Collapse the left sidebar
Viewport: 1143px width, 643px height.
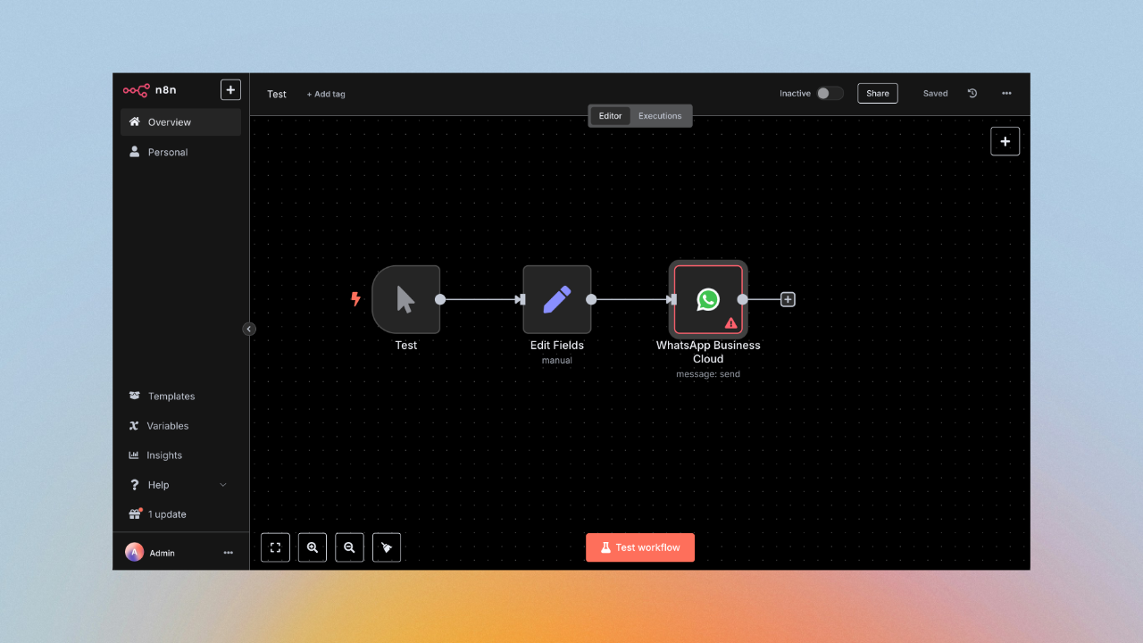pyautogui.click(x=249, y=329)
